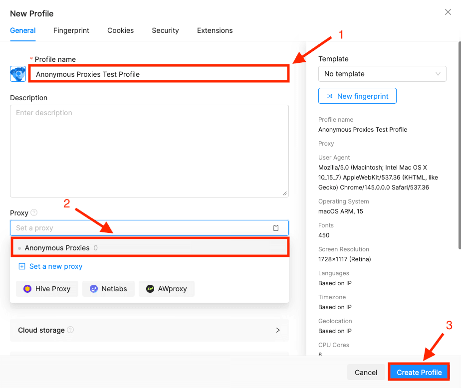Click the Cloud storage help icon
The width and height of the screenshot is (461, 388).
point(70,330)
